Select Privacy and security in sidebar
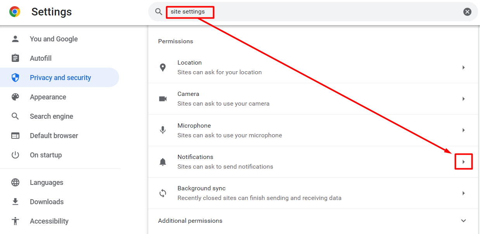 (x=60, y=77)
